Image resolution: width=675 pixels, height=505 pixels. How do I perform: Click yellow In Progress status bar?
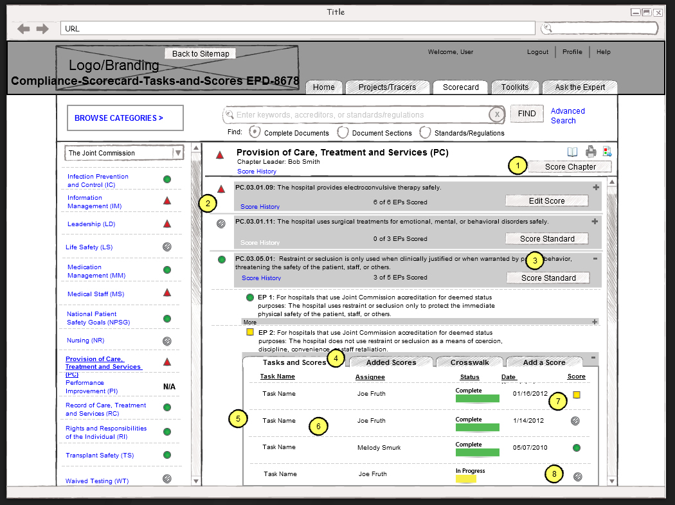point(466,479)
